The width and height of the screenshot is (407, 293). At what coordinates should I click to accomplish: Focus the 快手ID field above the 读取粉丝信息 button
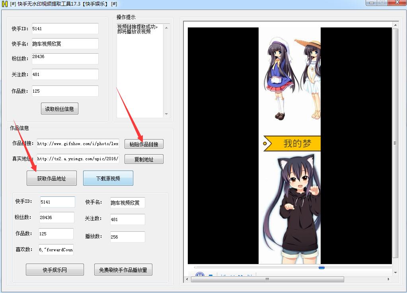[65, 29]
